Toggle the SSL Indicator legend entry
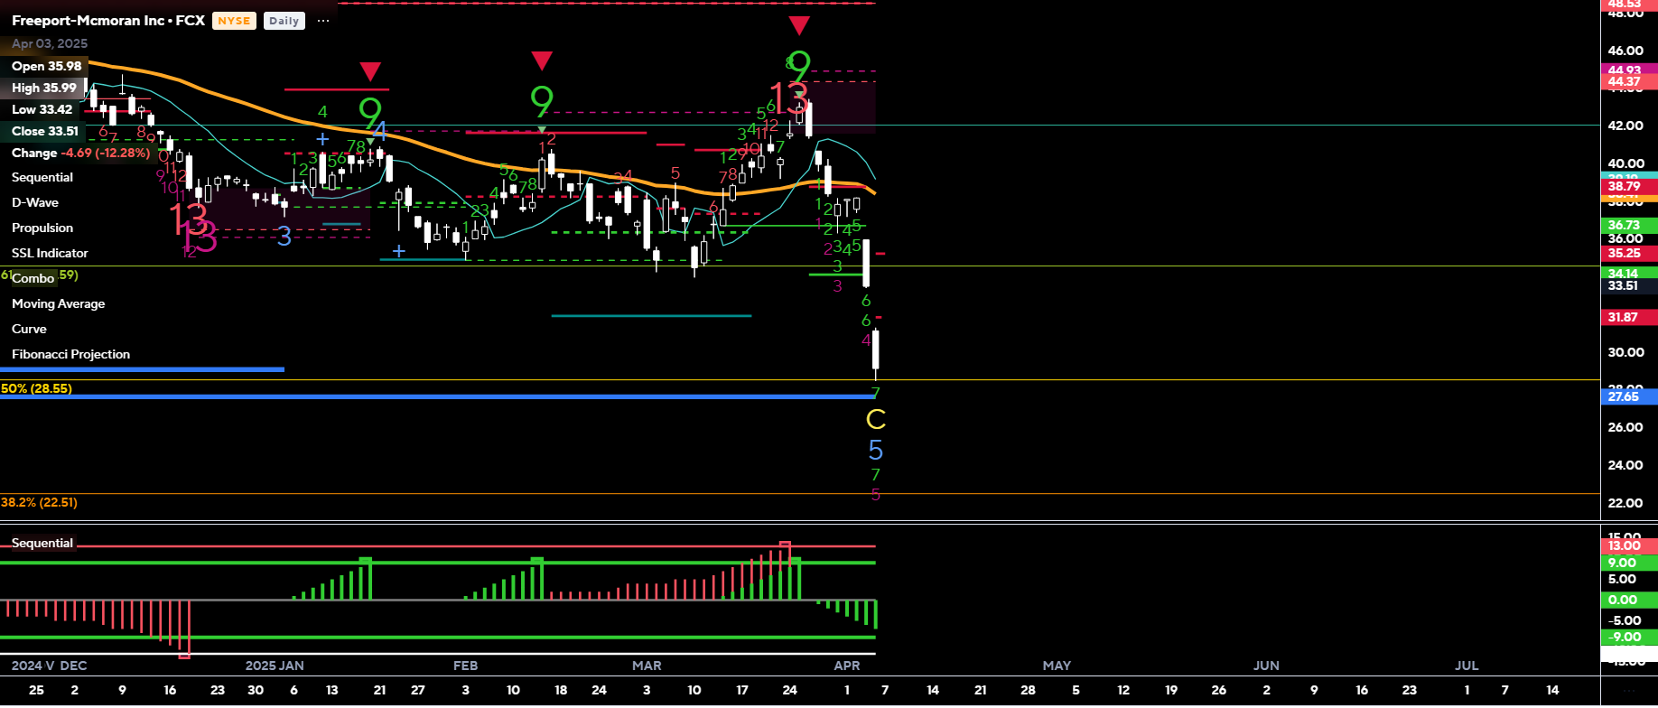Viewport: 1658px width, 708px height. click(50, 254)
